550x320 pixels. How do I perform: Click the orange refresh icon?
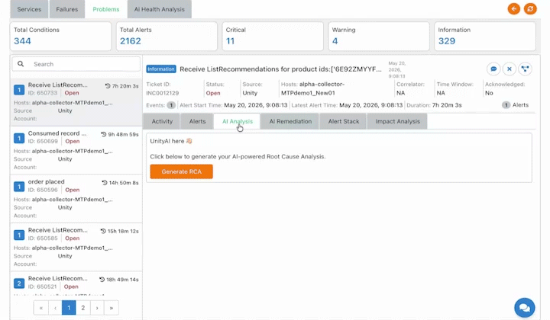tap(530, 8)
